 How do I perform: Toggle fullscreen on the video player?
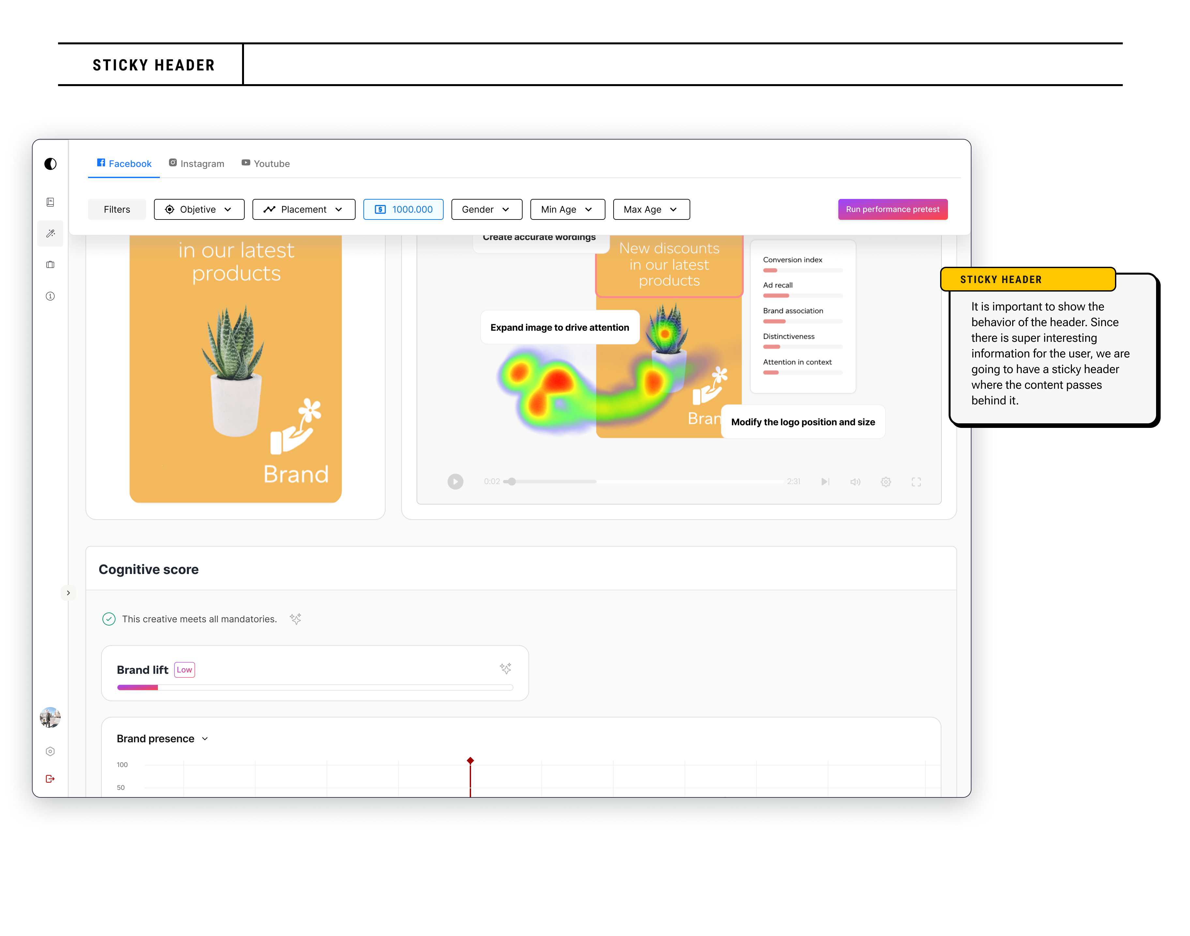pyautogui.click(x=916, y=482)
